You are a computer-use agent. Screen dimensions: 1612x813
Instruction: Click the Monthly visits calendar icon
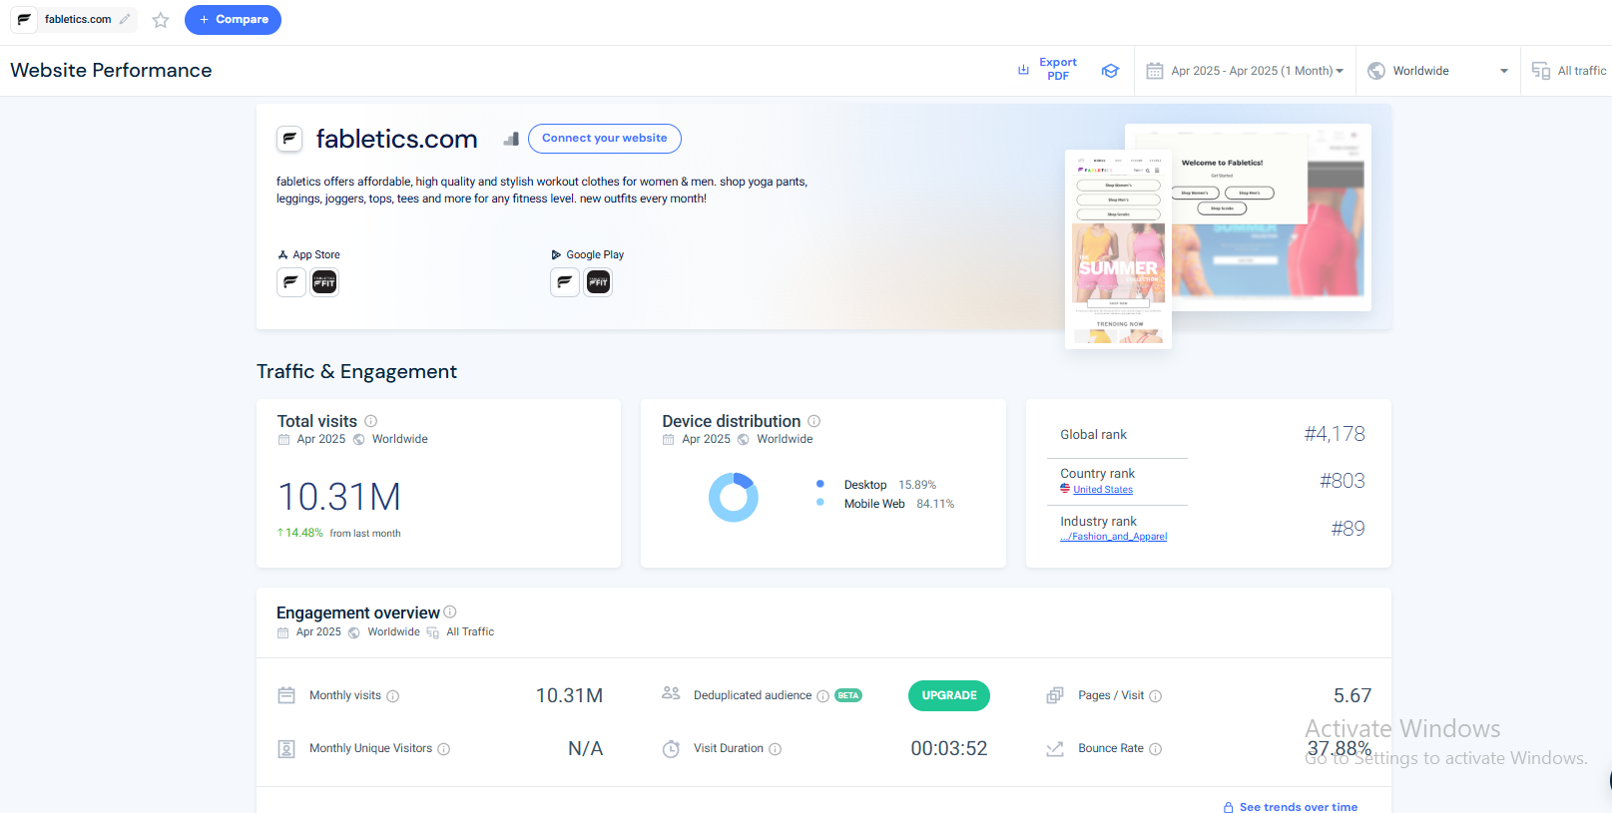(286, 695)
